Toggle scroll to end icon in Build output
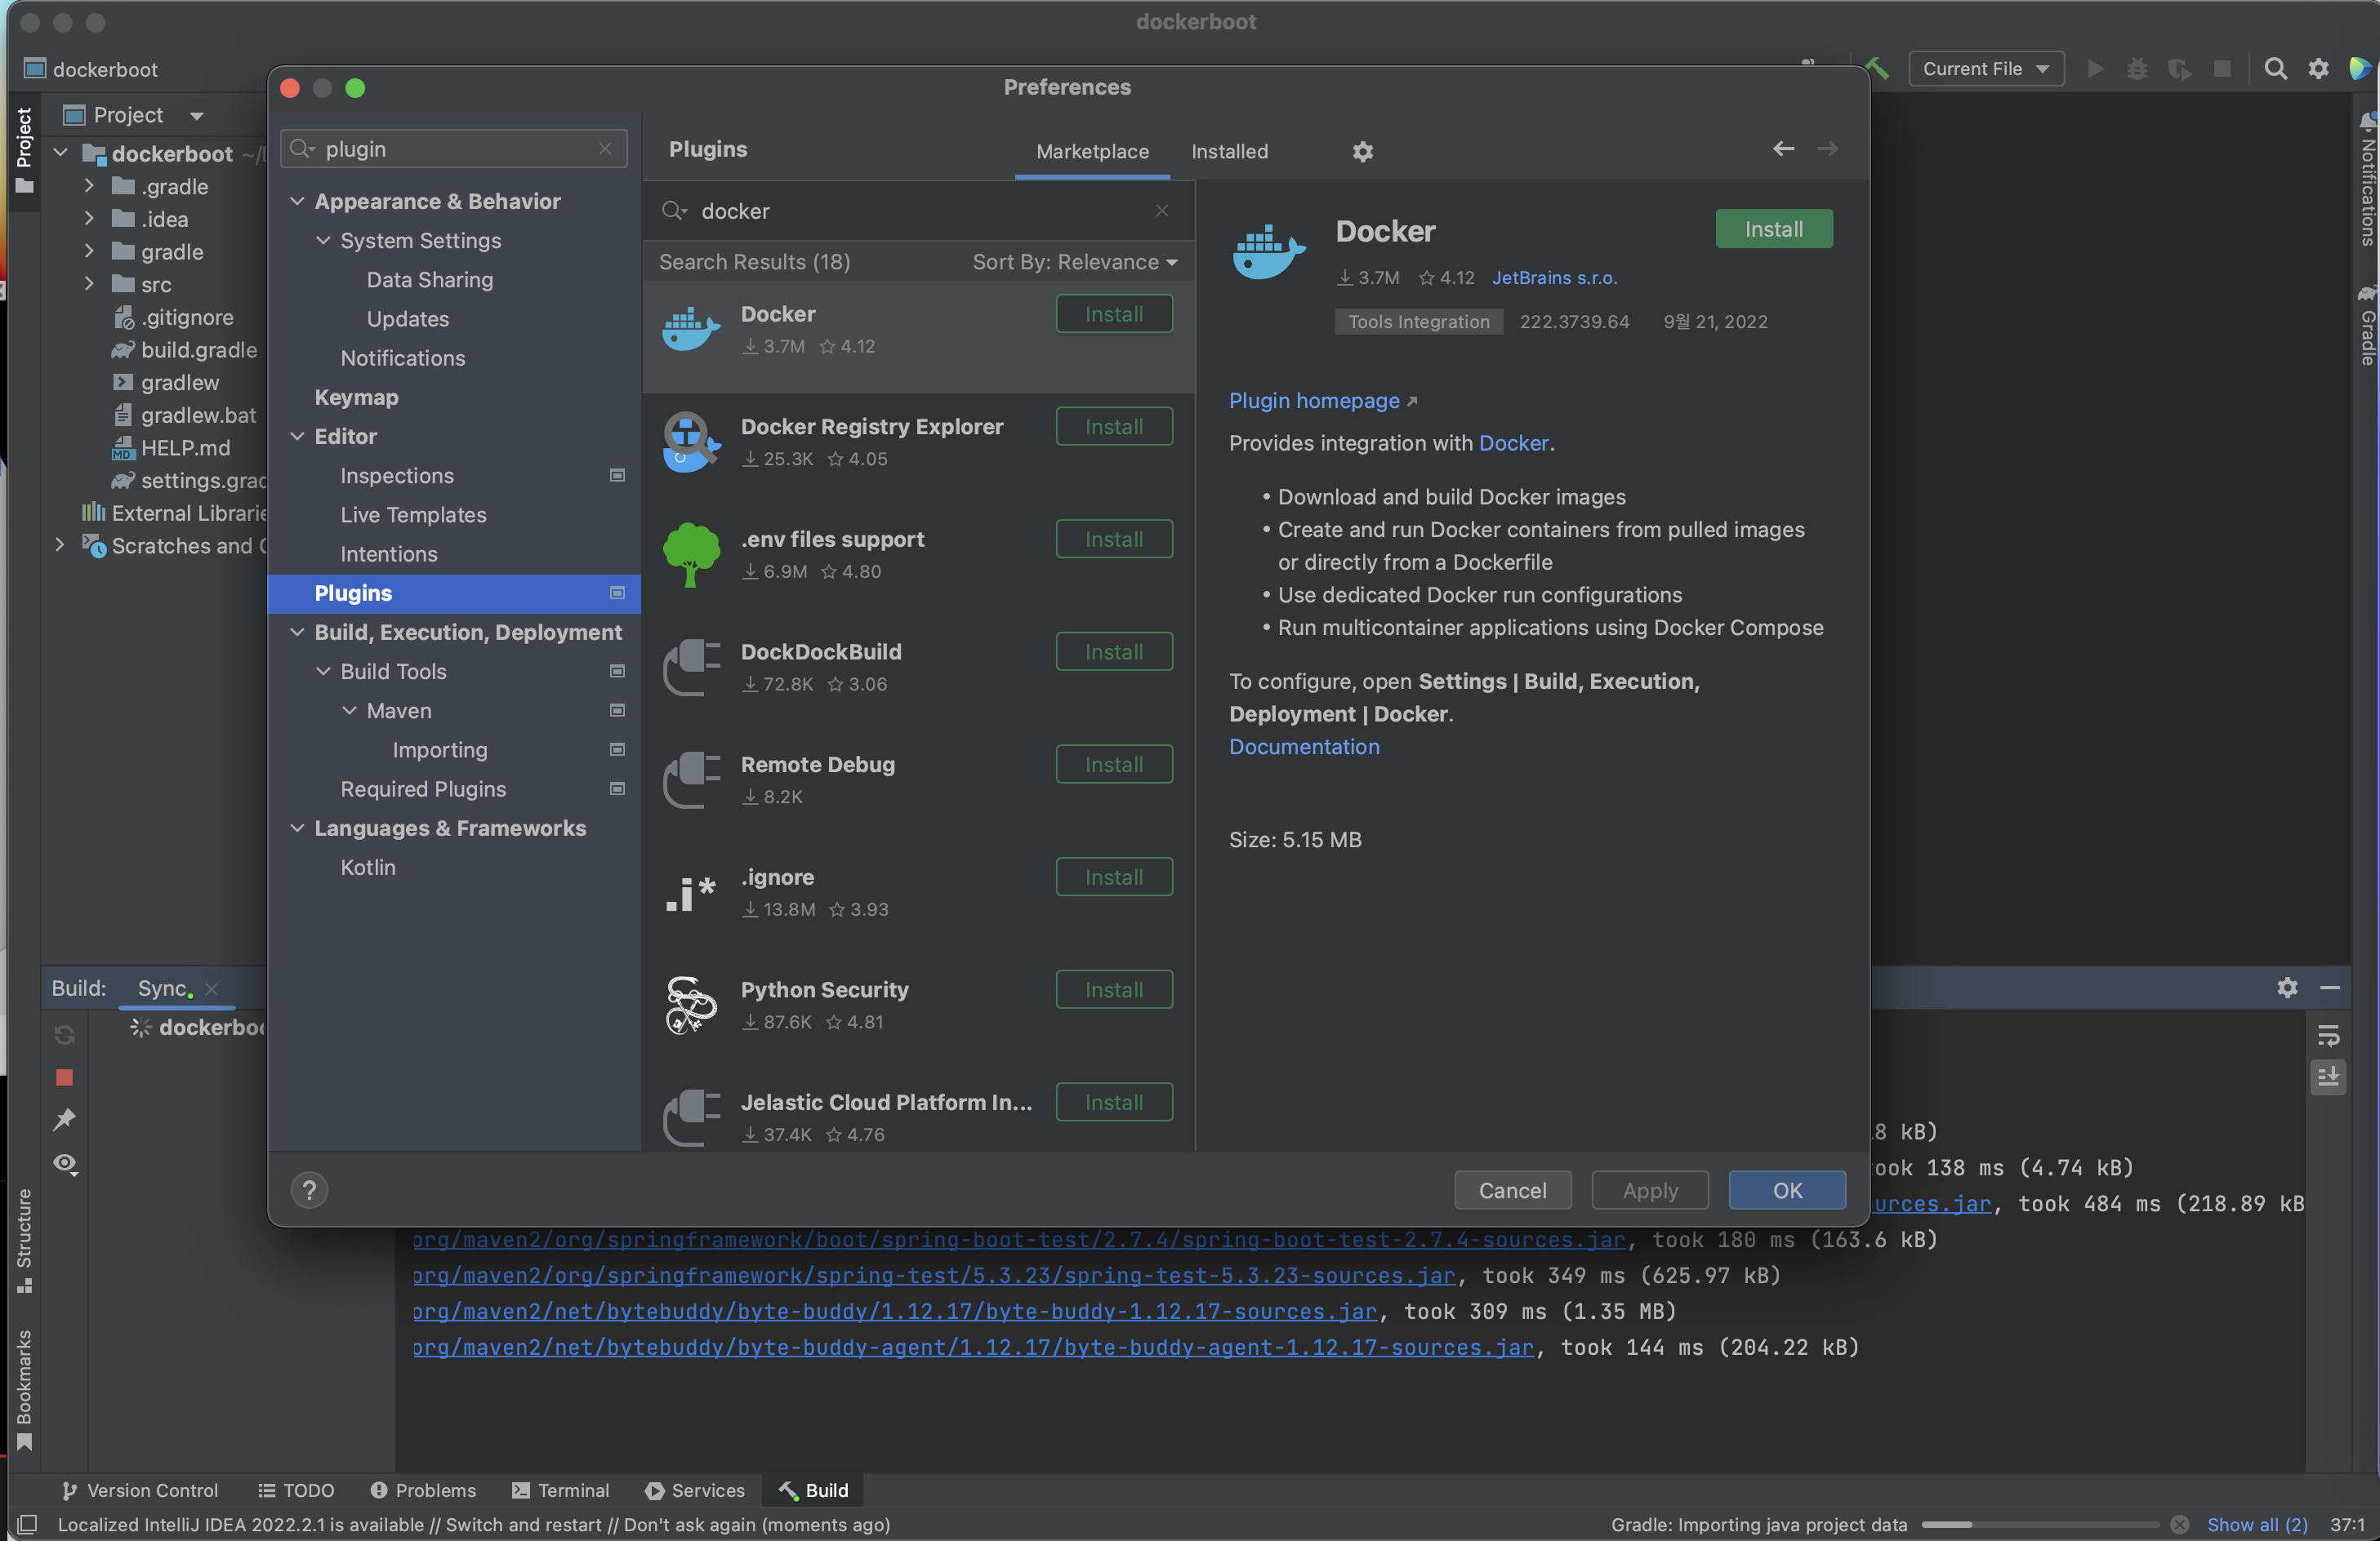This screenshot has height=1541, width=2380. pos(2328,1077)
